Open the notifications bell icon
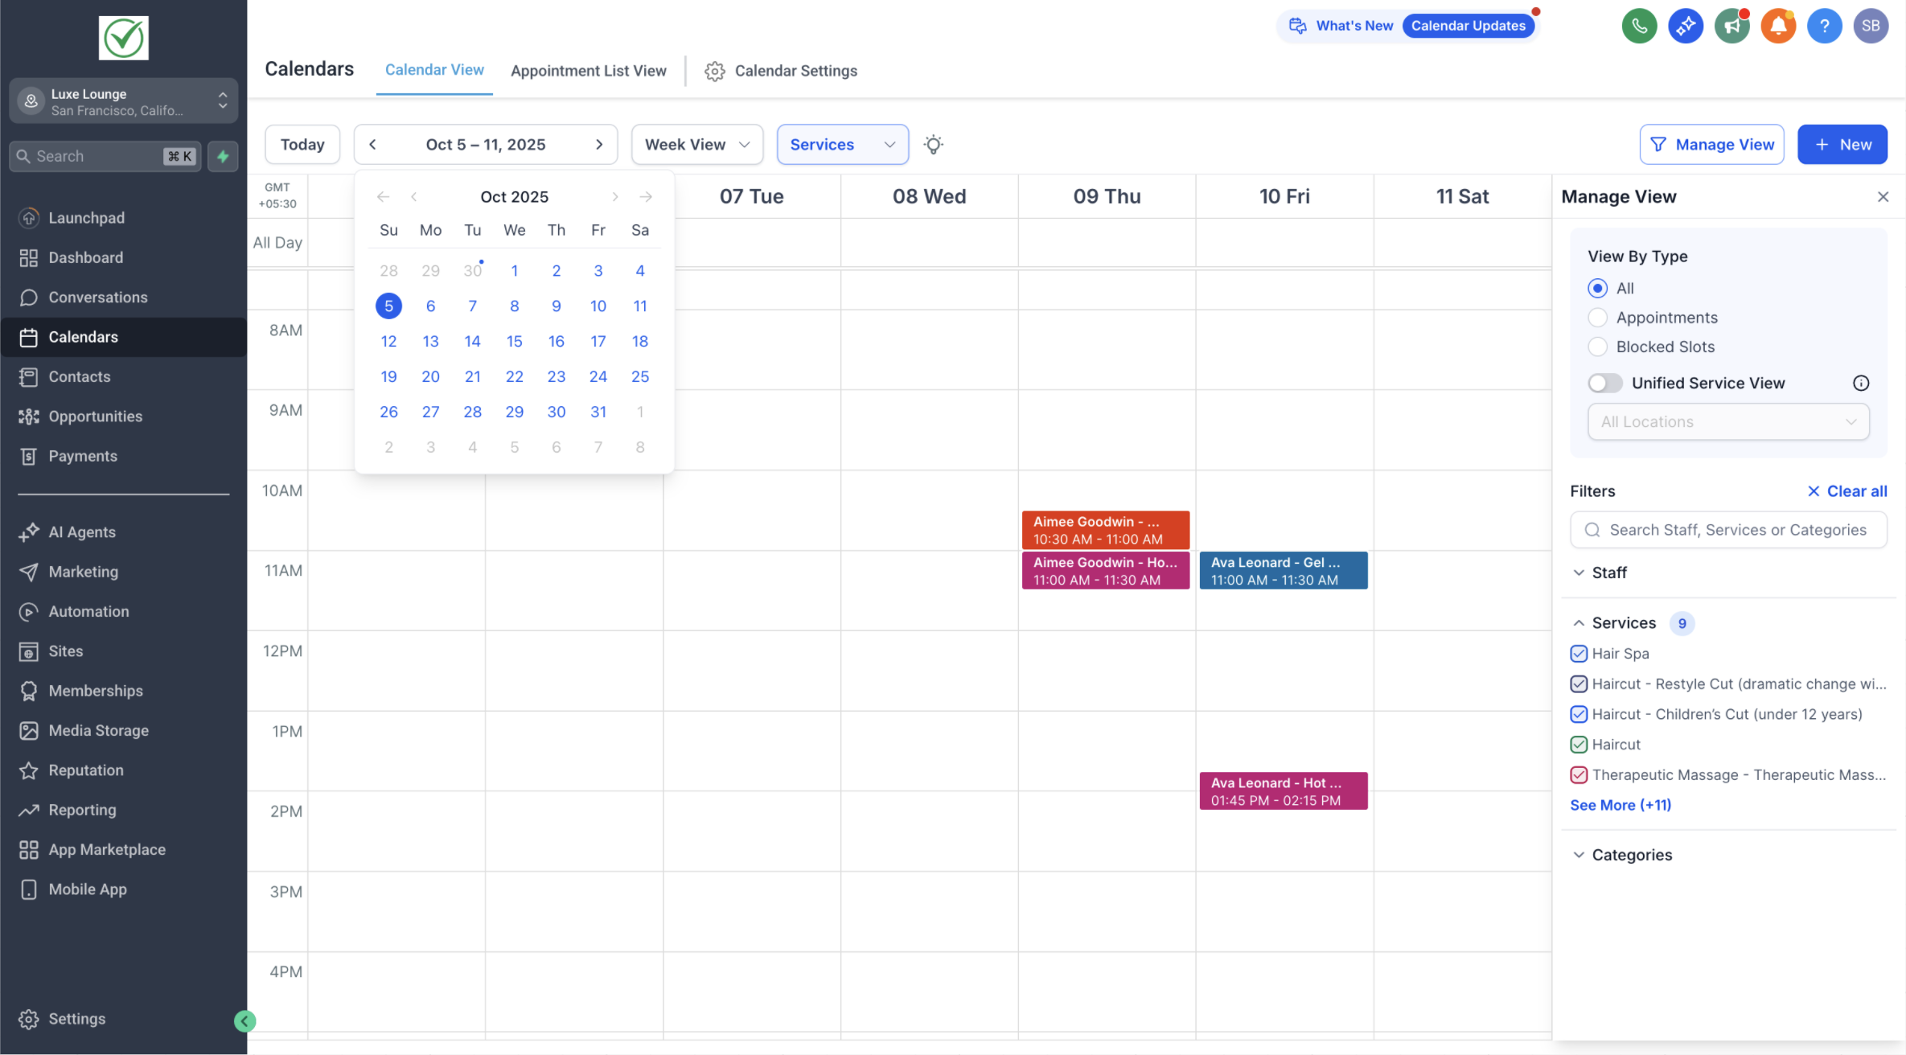1906x1055 pixels. pos(1778,26)
